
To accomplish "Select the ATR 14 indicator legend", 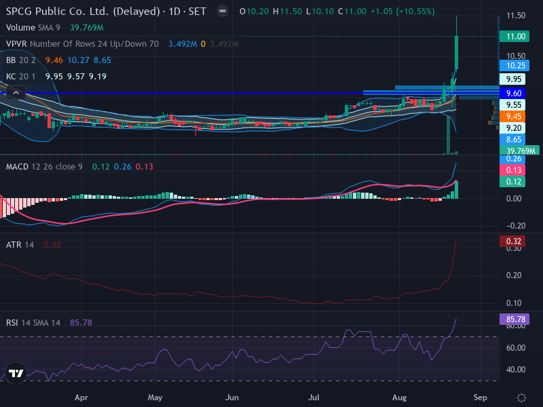I will point(20,245).
